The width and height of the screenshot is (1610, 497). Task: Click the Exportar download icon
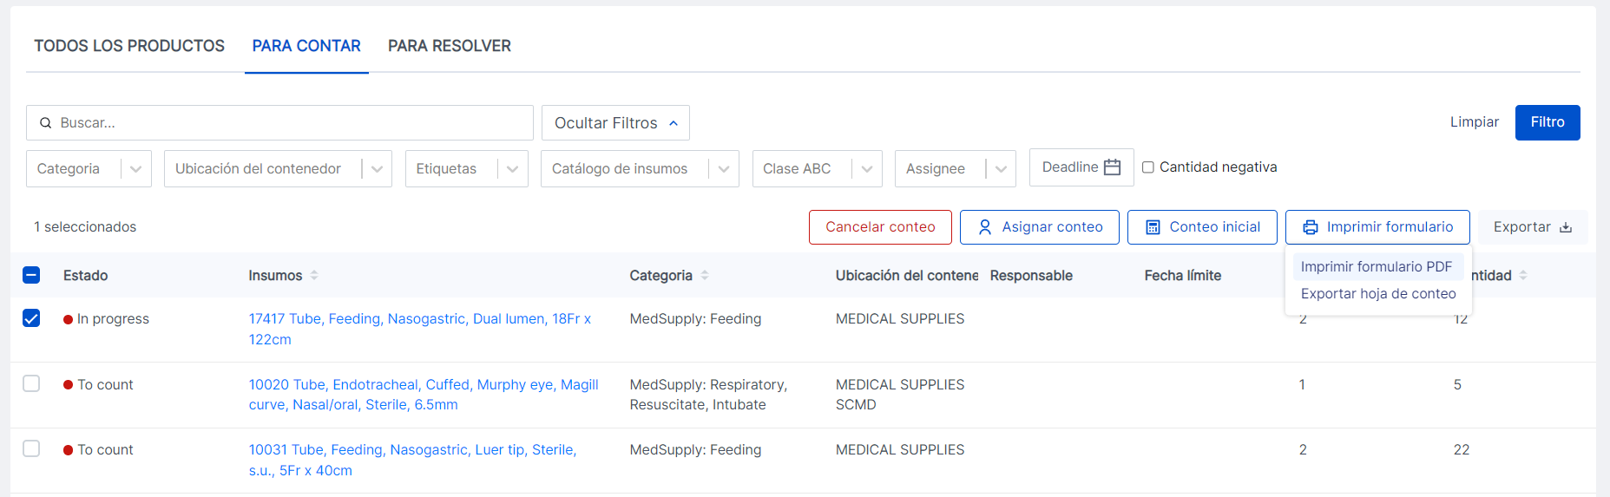(x=1566, y=227)
